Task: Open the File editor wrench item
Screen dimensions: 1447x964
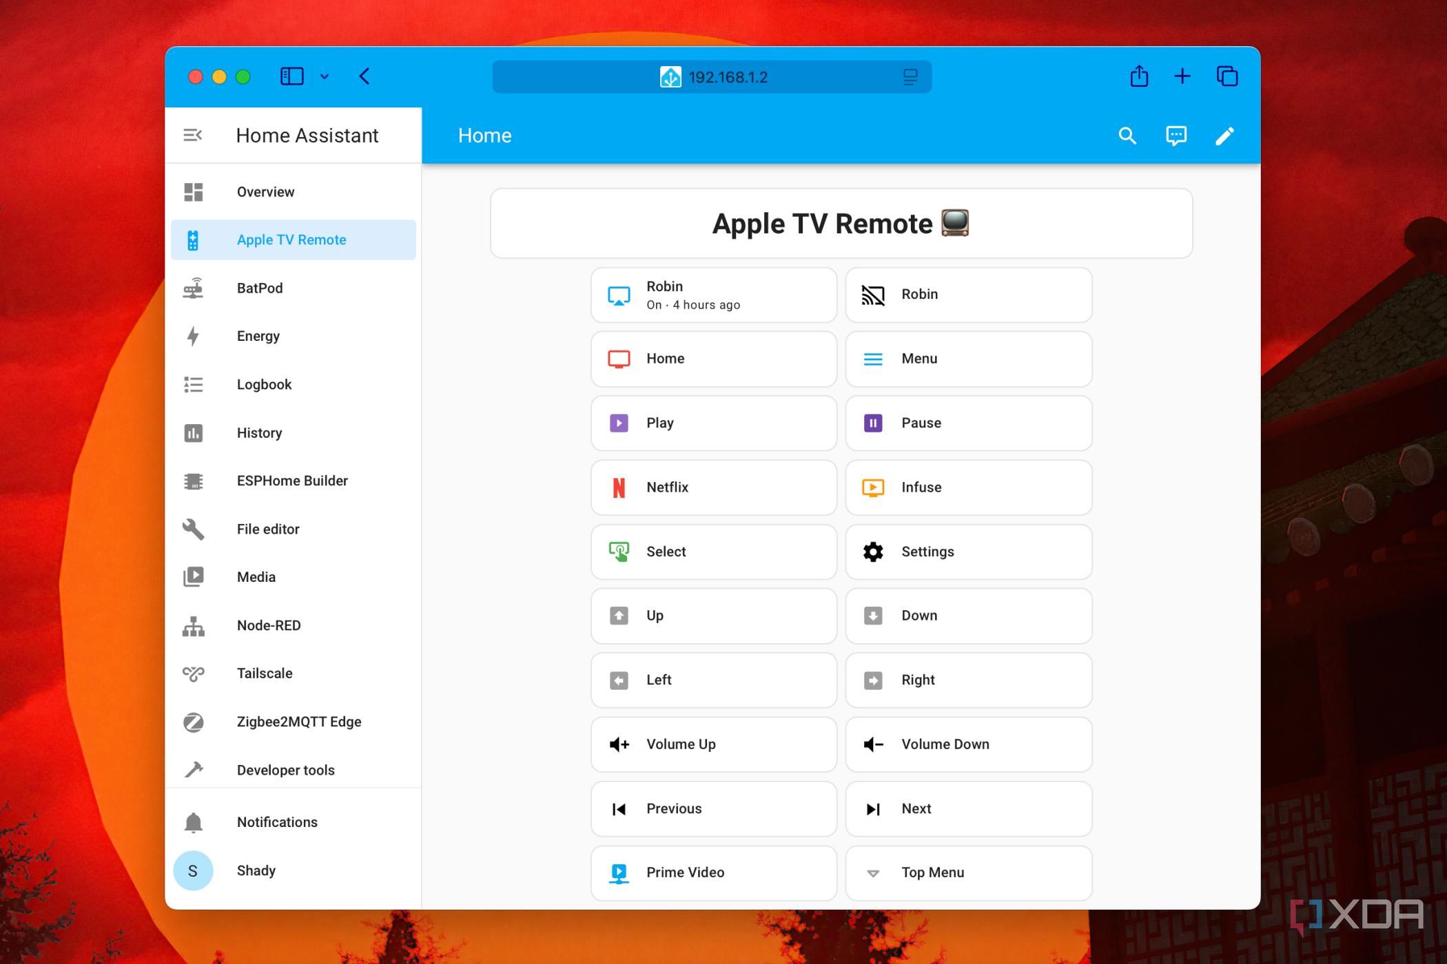Action: point(294,529)
